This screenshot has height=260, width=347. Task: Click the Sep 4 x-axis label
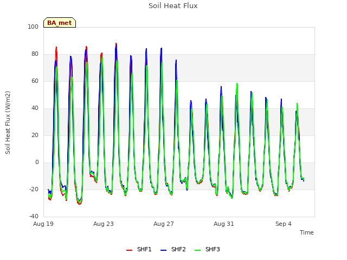pos(284,224)
